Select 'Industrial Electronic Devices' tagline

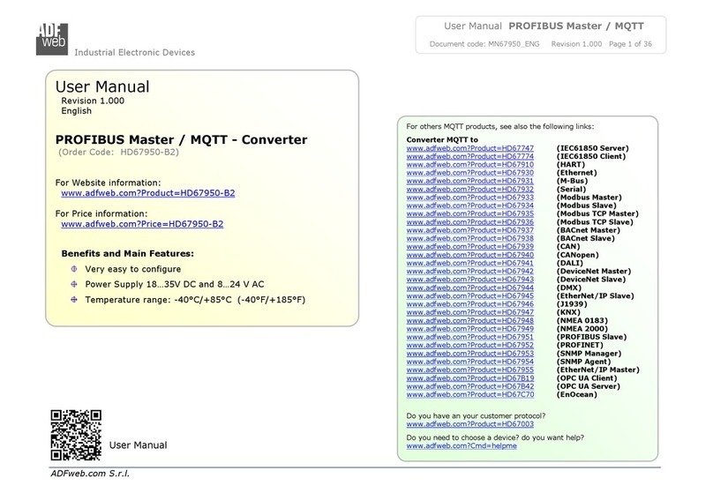[x=135, y=52]
